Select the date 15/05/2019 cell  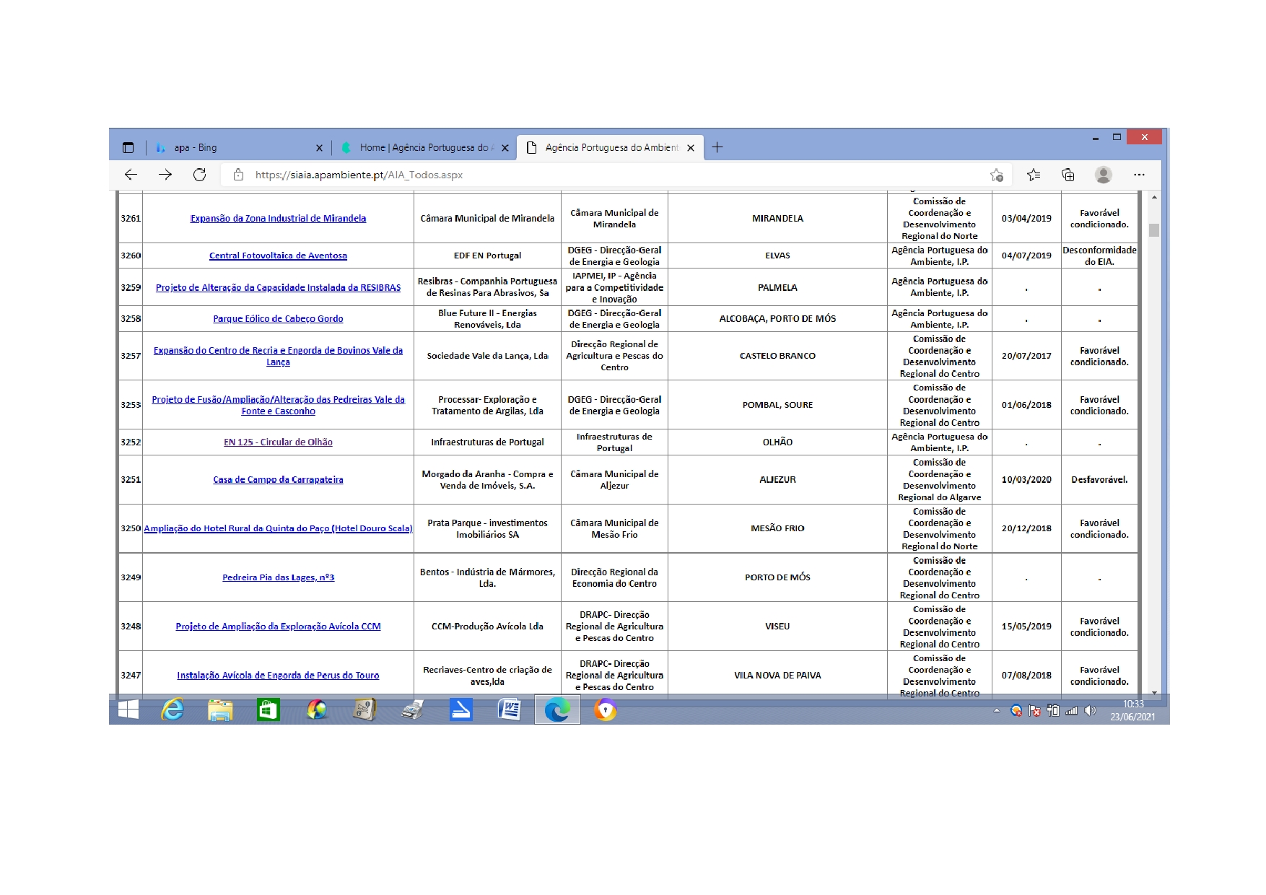1026,626
